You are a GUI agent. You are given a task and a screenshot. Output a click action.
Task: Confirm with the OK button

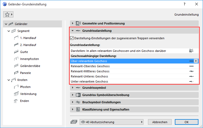pos(187,122)
